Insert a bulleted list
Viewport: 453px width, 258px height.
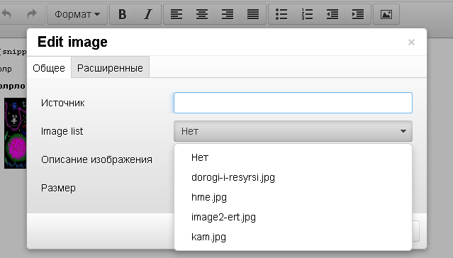pos(281,14)
